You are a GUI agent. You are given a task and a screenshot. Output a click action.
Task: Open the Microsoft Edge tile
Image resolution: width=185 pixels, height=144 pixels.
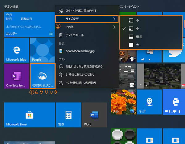17,50
